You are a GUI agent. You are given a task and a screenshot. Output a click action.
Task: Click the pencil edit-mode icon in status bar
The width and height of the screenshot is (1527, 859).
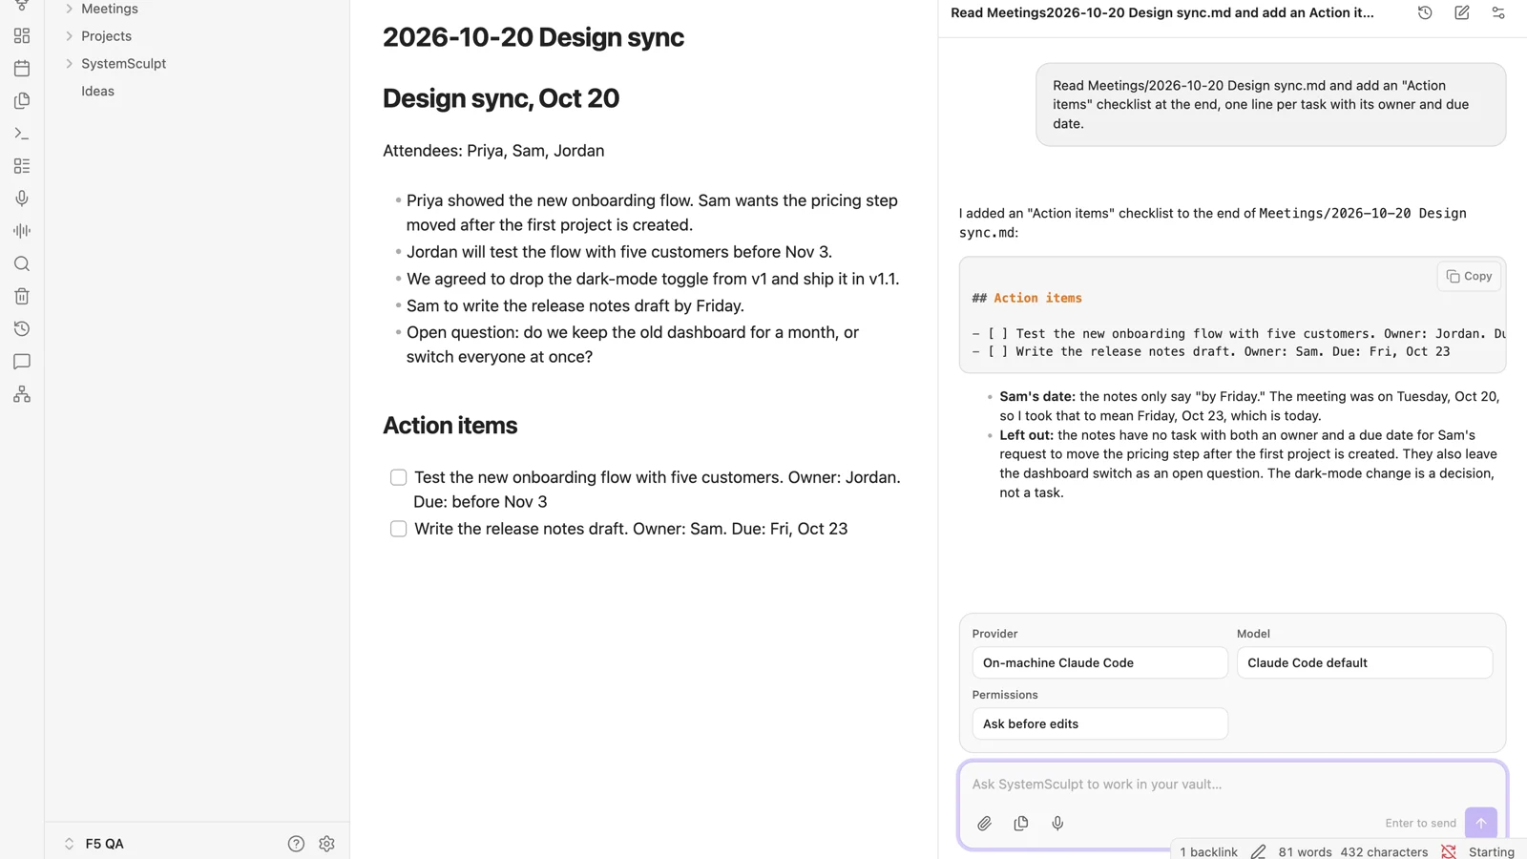1259,851
